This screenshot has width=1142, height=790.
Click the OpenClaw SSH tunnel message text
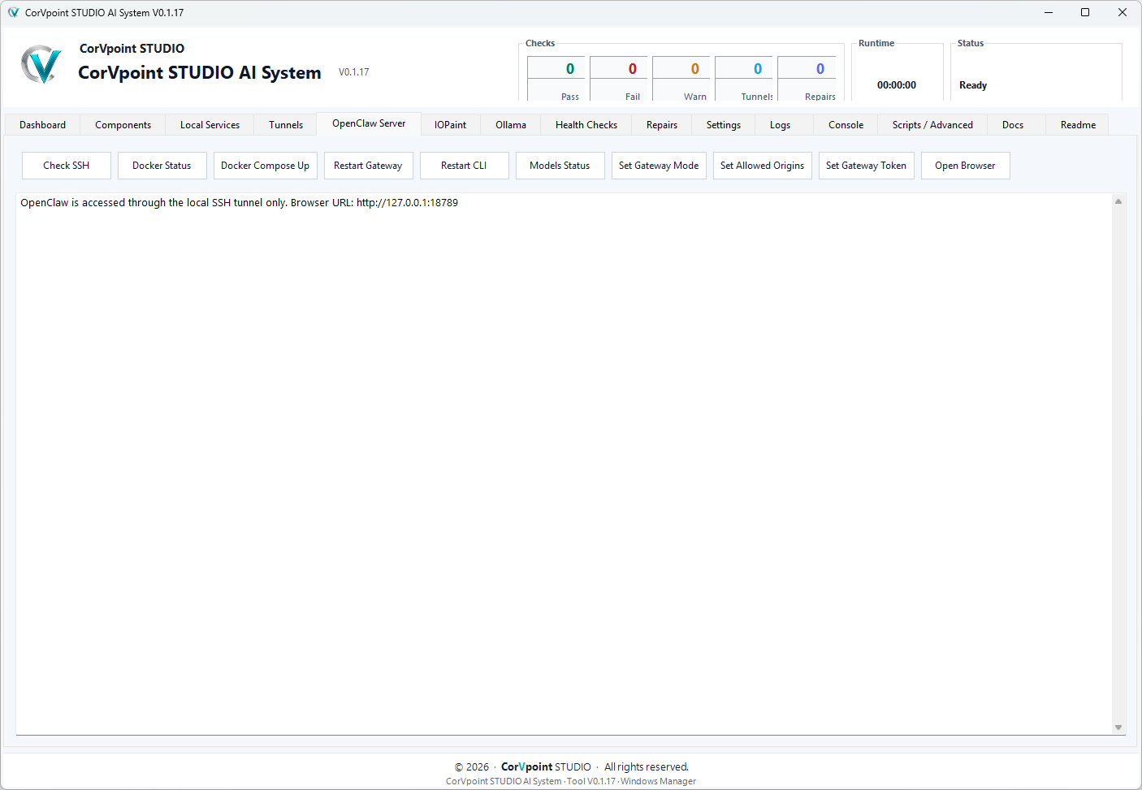(x=239, y=203)
